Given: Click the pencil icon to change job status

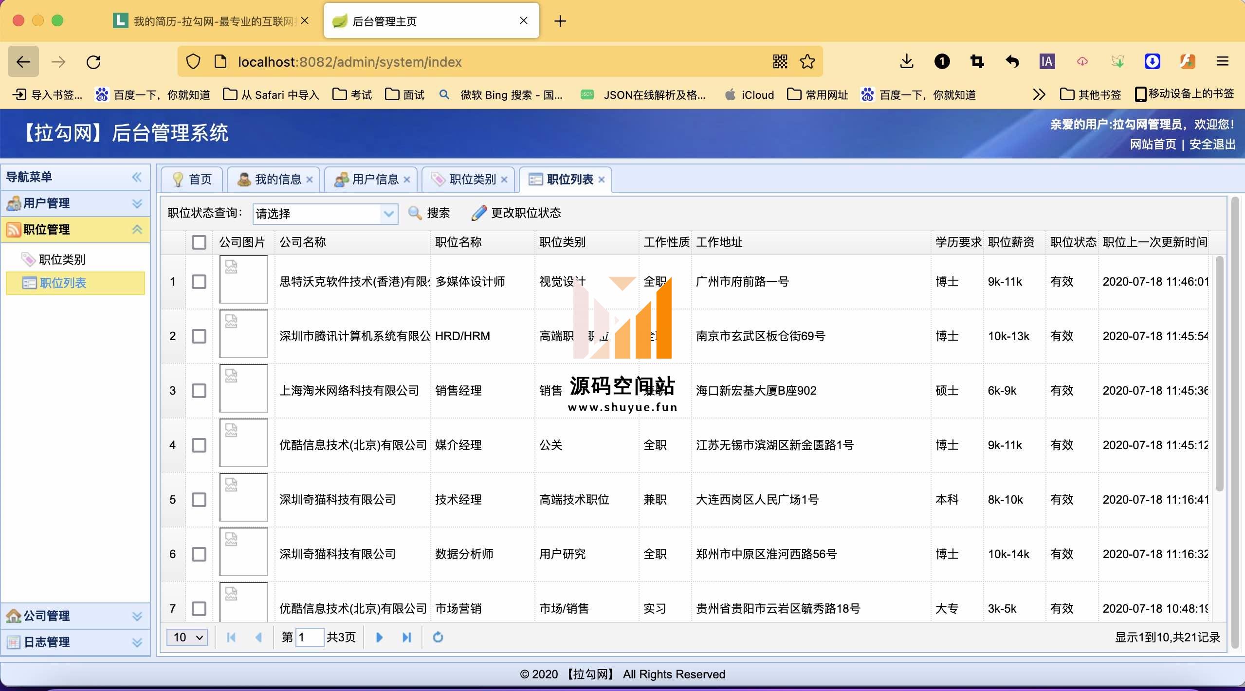Looking at the screenshot, I should (479, 213).
